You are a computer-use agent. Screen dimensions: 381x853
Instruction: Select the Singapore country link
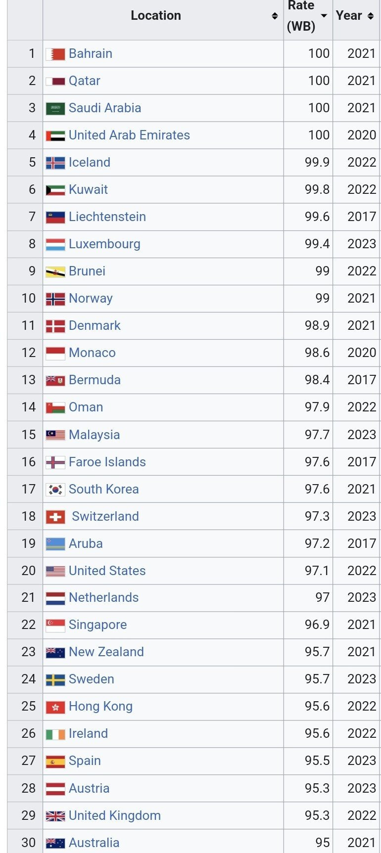coord(98,625)
